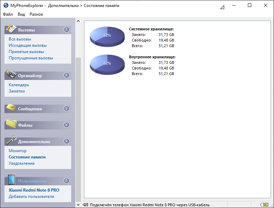Open the Разное menu
274x208 pixels.
click(36, 14)
